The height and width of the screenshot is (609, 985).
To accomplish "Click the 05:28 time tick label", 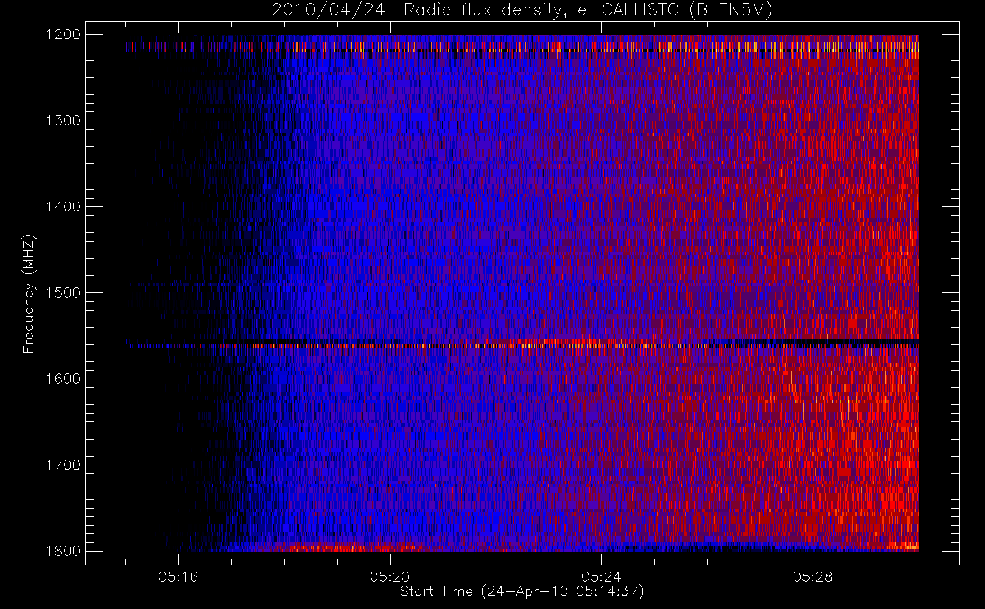I will coord(813,577).
